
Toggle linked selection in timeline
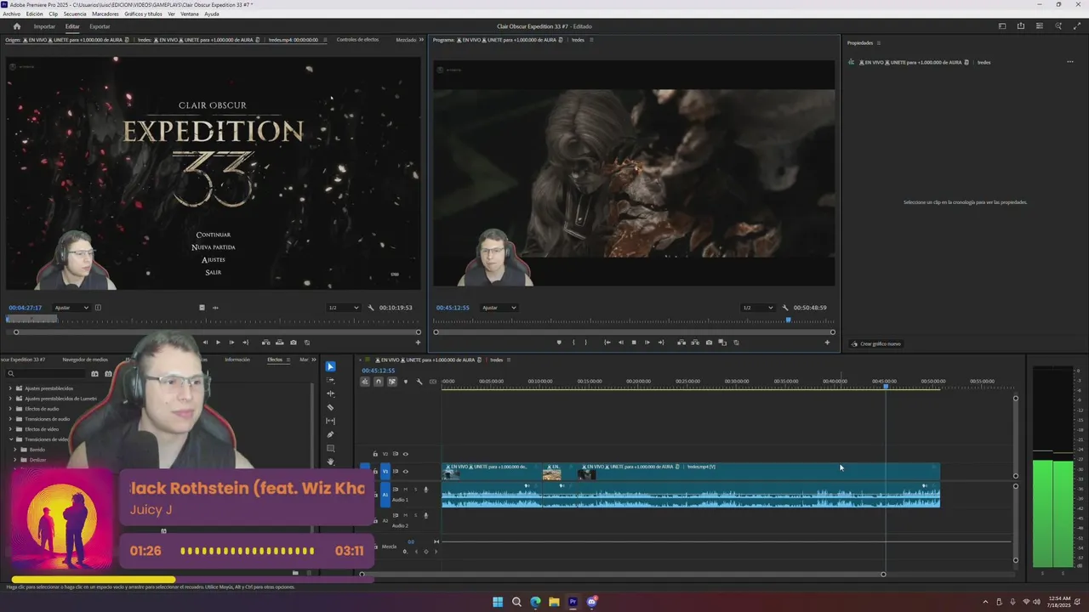point(392,382)
